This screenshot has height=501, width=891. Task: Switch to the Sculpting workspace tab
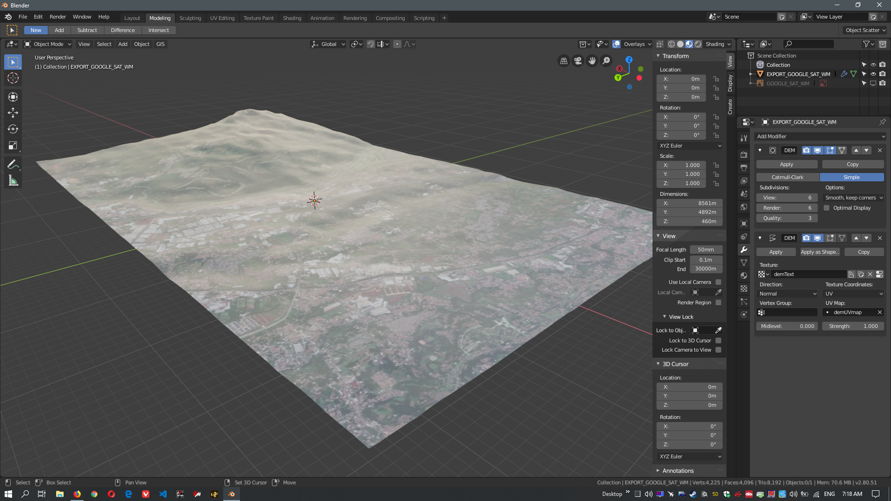coord(190,18)
